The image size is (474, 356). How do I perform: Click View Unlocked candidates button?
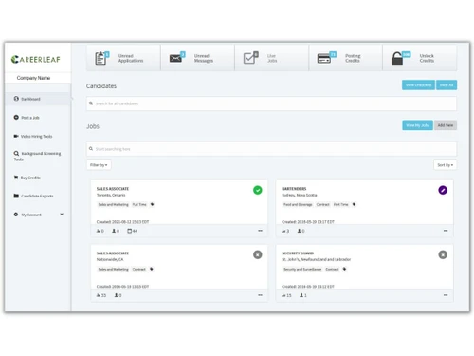[x=418, y=84]
